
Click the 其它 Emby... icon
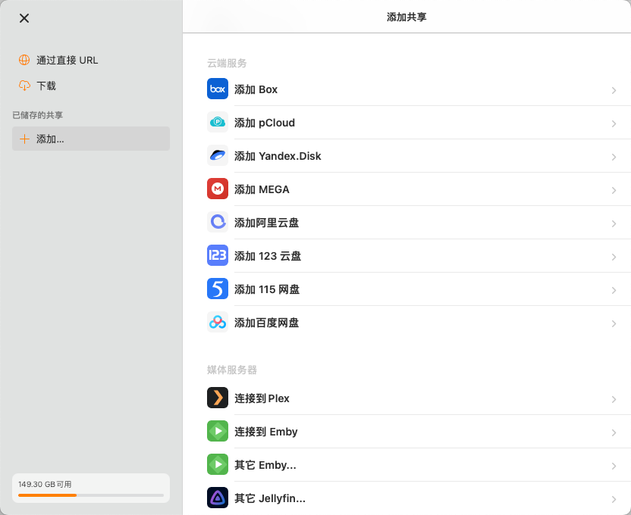(218, 464)
